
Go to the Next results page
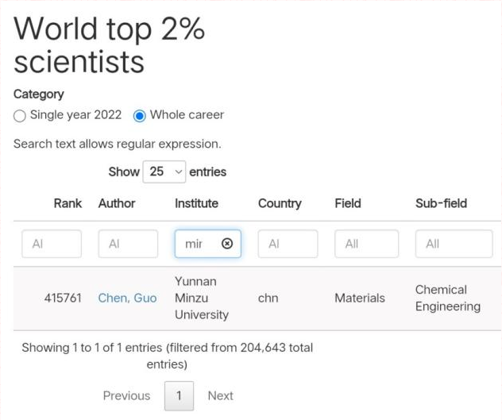click(220, 395)
